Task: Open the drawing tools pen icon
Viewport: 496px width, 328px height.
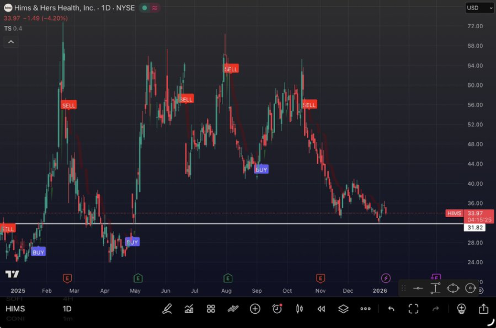Action: (167, 309)
